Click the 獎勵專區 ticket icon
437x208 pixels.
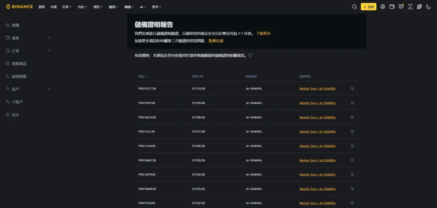8,64
